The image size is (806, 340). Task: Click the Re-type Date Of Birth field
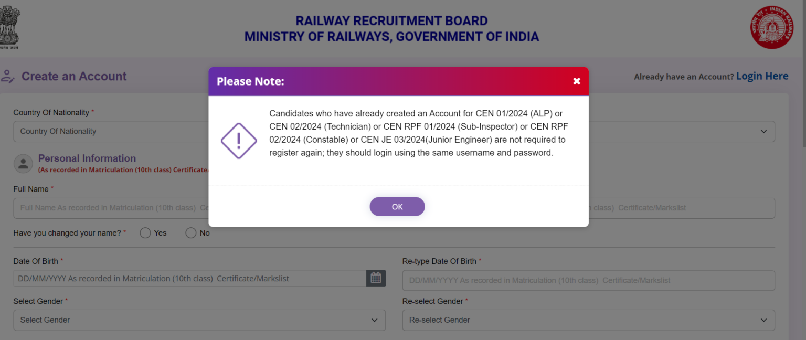pyautogui.click(x=588, y=280)
